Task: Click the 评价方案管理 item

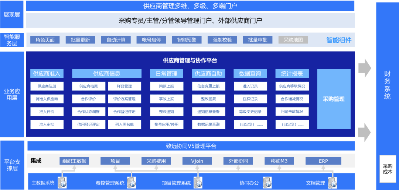Action: (x=125, y=99)
